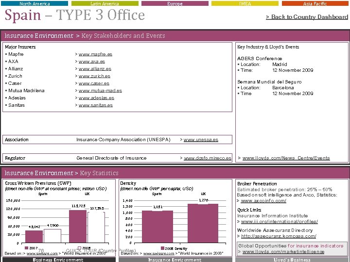The height and width of the screenshot is (262, 350).
Task: Open the www.mapfre.es link
Action: [x=95, y=54]
